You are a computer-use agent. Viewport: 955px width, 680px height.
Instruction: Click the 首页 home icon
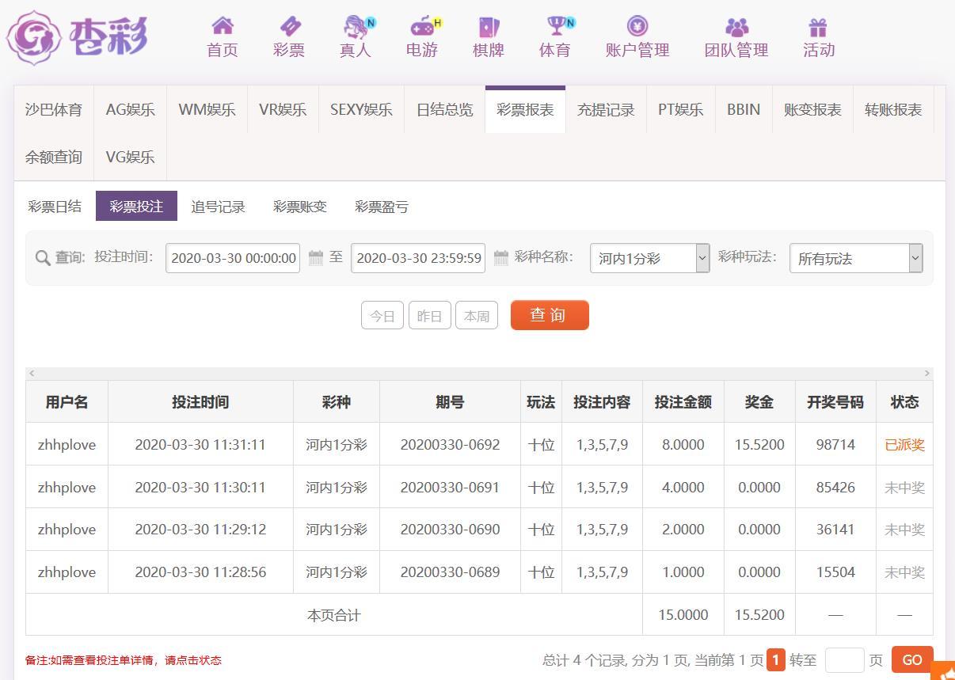(223, 27)
